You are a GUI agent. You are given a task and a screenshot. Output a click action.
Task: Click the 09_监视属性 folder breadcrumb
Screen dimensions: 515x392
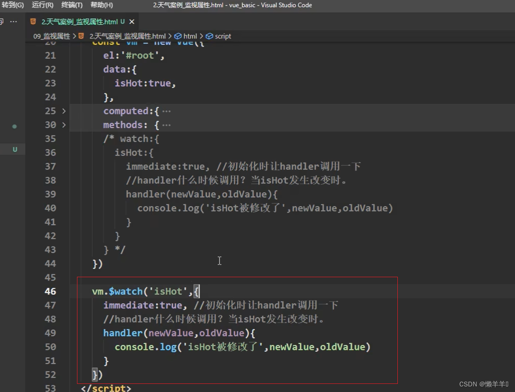point(51,36)
